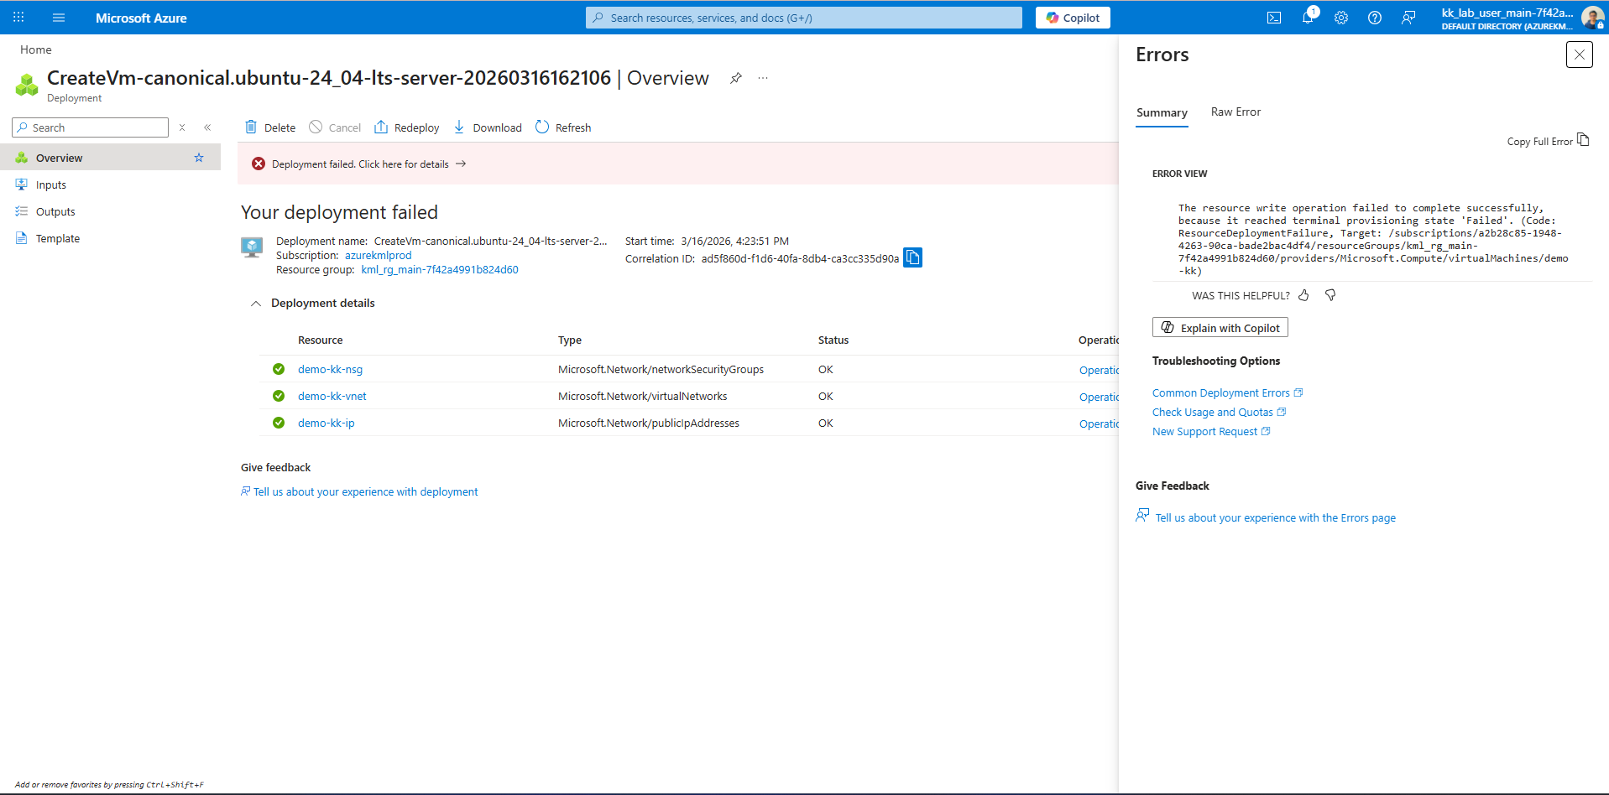Open the demo-kk-ip resource
The height and width of the screenshot is (795, 1609).
pos(327,423)
